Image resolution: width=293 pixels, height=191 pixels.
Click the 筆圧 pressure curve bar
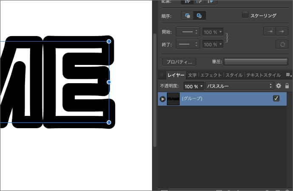pyautogui.click(x=256, y=62)
